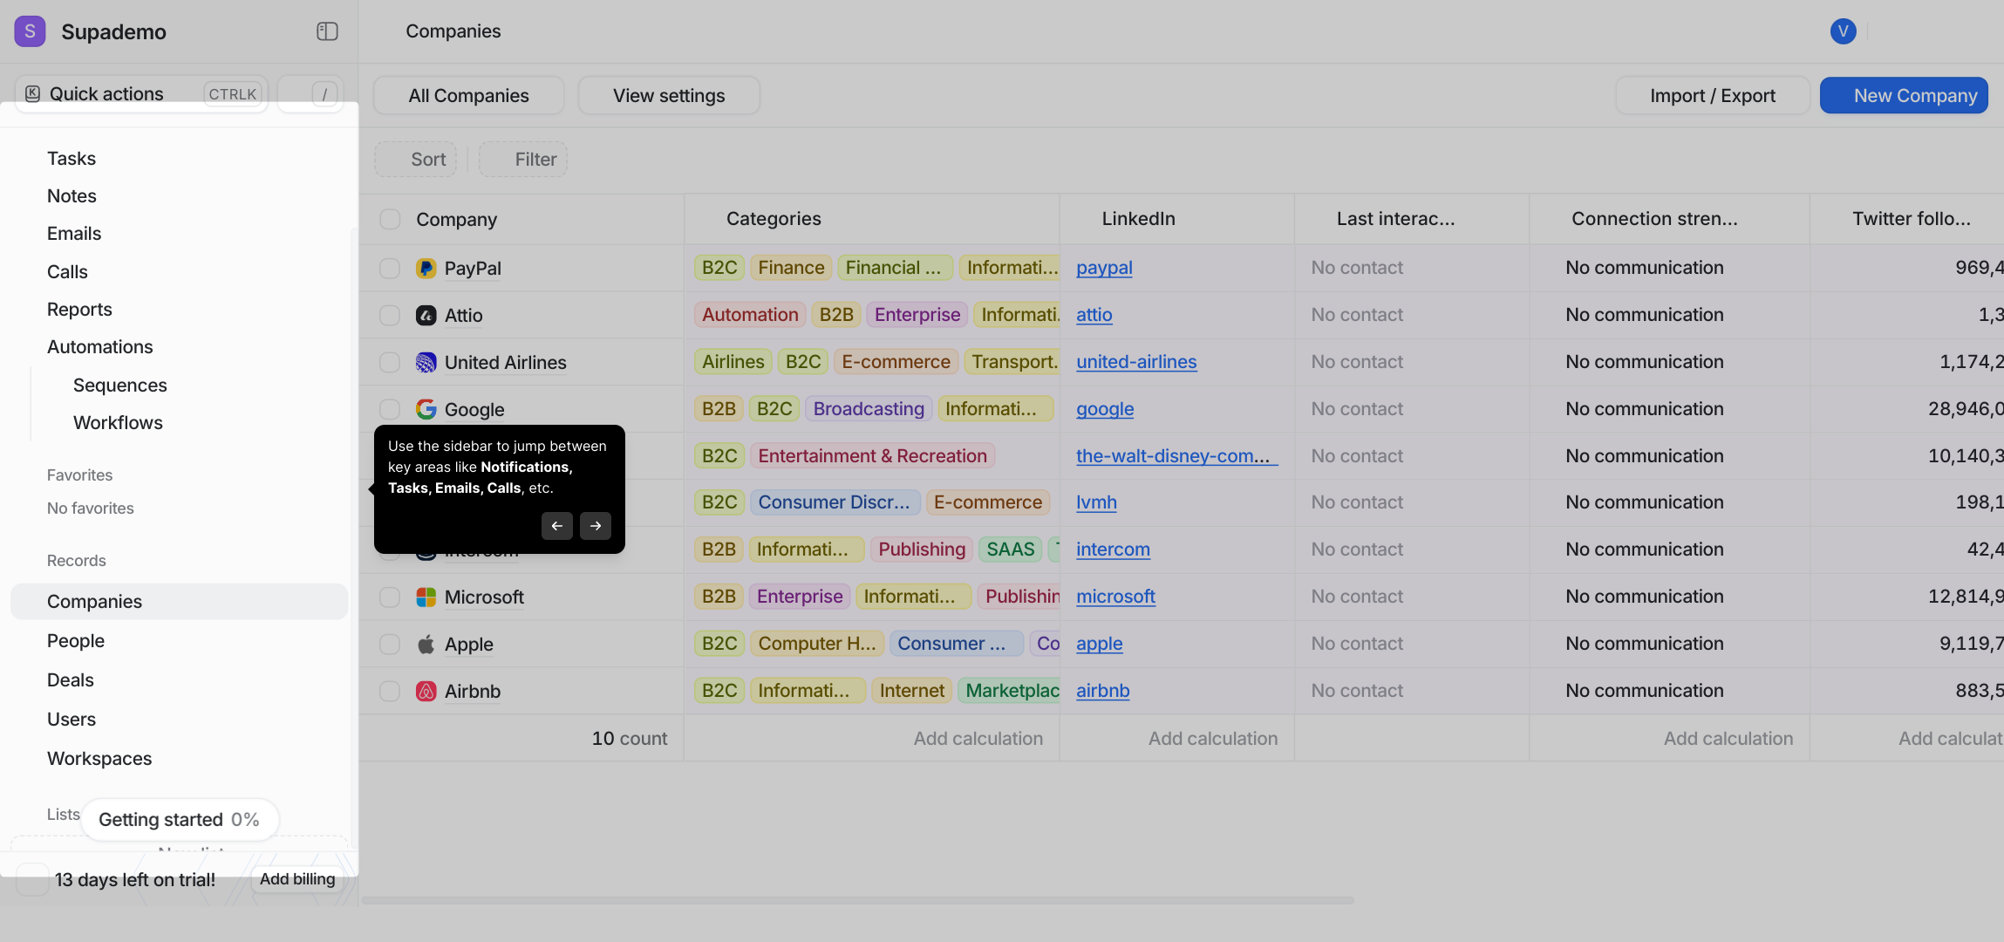2004x942 pixels.
Task: Go to previous tooltip step arrow
Action: click(557, 526)
